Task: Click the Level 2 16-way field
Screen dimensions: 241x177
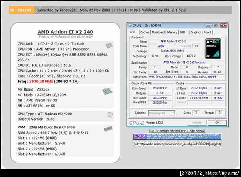Action: [x=218, y=98]
